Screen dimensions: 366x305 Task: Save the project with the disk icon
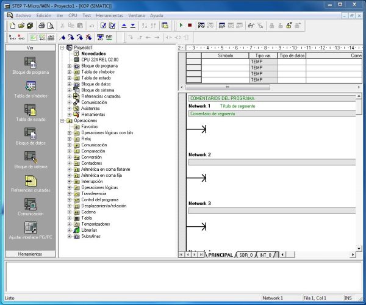coord(30,26)
